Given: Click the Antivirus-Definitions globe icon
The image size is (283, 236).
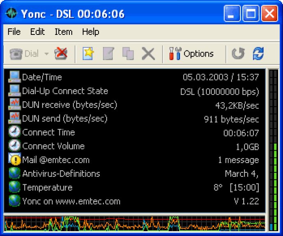Looking at the screenshot, I should click(x=14, y=173).
